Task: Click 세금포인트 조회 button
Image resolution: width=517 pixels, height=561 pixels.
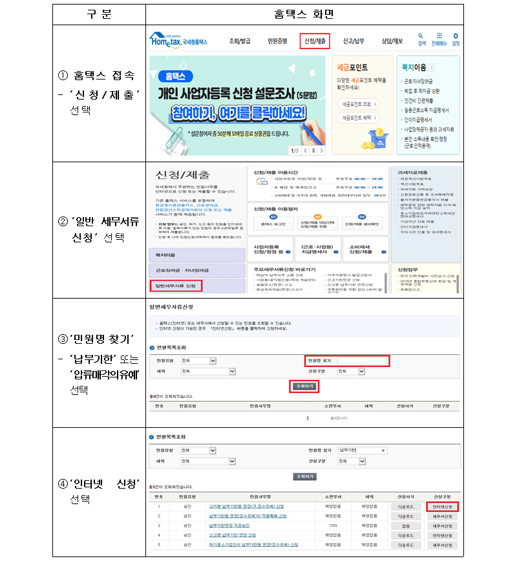Action: pos(357,103)
